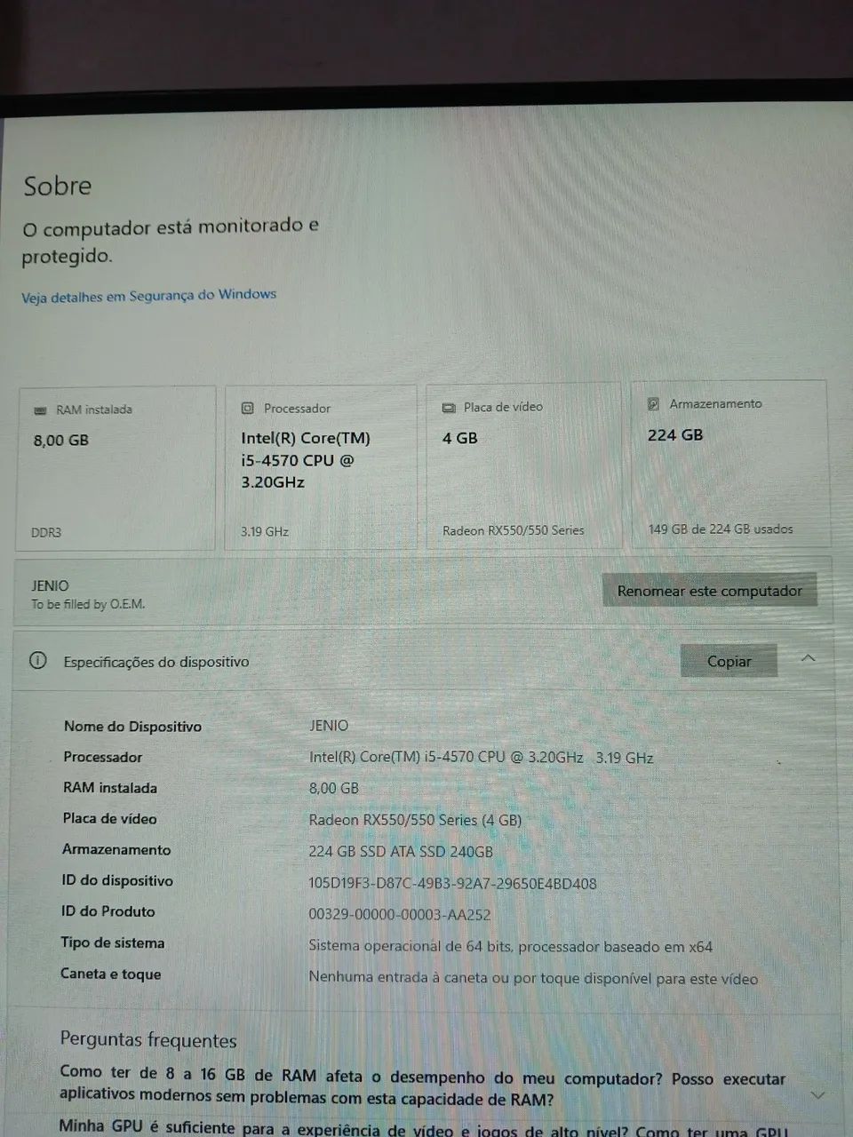Screen dimensions: 853x1137
Task: Open the RAM instalada 8,00 GB card
Action: pos(116,469)
